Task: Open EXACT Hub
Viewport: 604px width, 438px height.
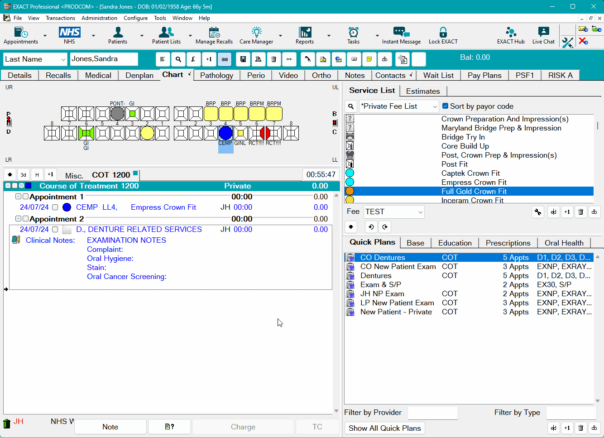Action: pos(511,35)
